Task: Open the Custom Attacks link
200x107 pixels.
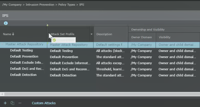Action: [44, 103]
